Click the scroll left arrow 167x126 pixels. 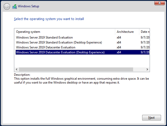pos(17,69)
